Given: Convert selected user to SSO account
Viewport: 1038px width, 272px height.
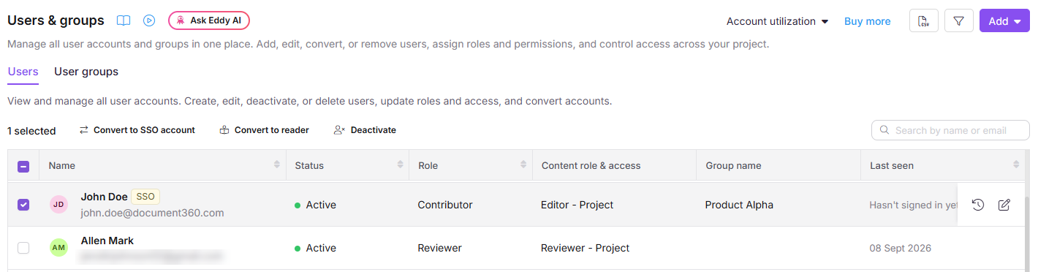Looking at the screenshot, I should click(137, 130).
